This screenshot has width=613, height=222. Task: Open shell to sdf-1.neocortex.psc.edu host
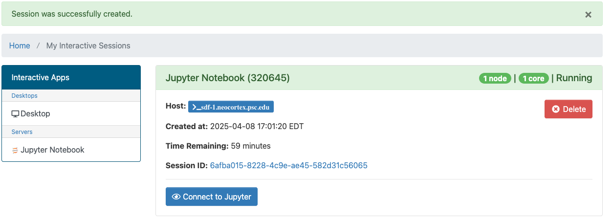point(231,107)
